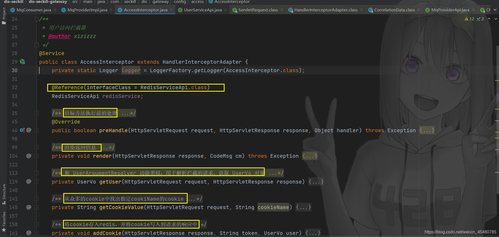Expand the addCookie method fold on line 161

[37, 233]
